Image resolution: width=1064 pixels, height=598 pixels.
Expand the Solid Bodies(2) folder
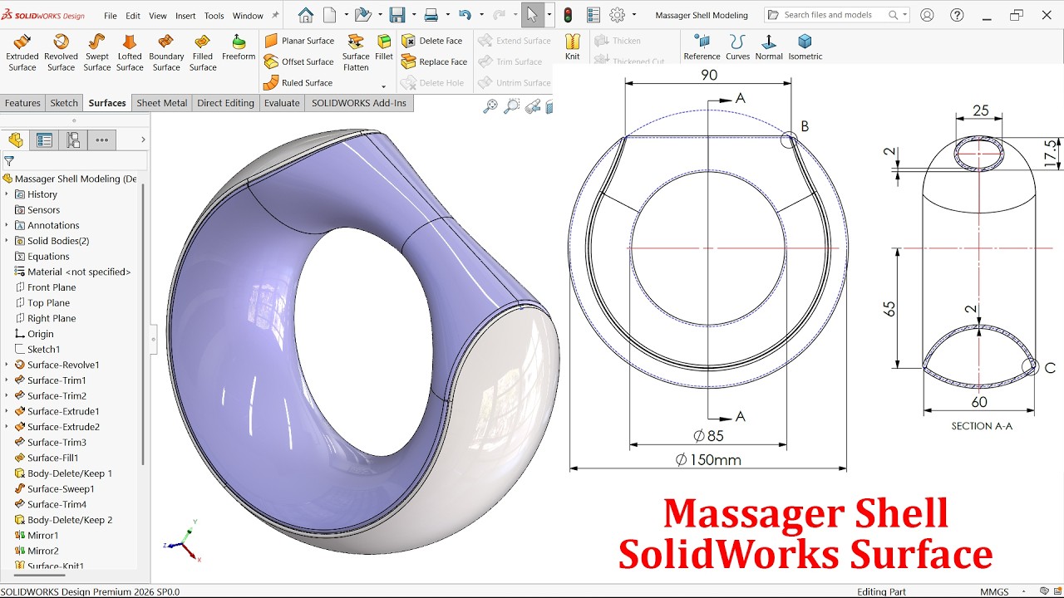pos(7,241)
